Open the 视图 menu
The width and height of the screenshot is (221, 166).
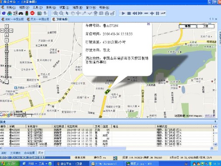[x=24, y=7]
